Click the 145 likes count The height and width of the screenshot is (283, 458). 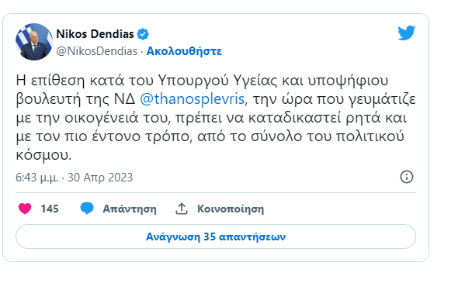click(x=50, y=209)
